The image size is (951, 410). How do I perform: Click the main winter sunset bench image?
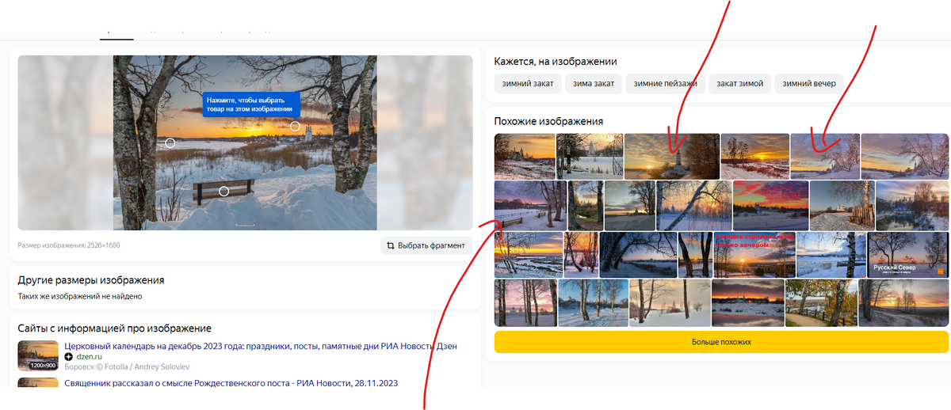click(245, 142)
